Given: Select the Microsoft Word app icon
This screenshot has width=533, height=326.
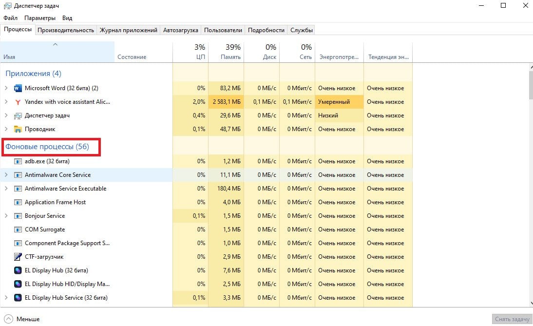Looking at the screenshot, I should tap(18, 88).
